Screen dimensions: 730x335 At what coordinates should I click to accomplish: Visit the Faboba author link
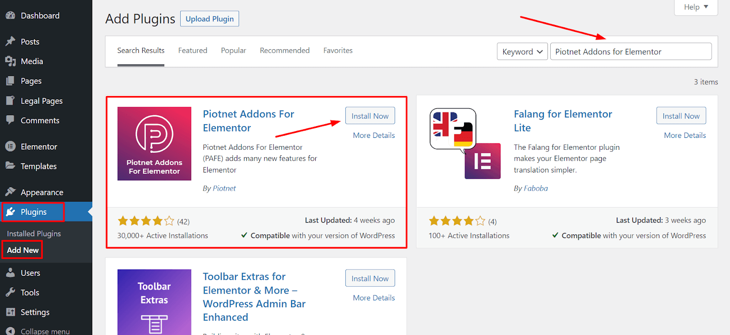click(536, 188)
